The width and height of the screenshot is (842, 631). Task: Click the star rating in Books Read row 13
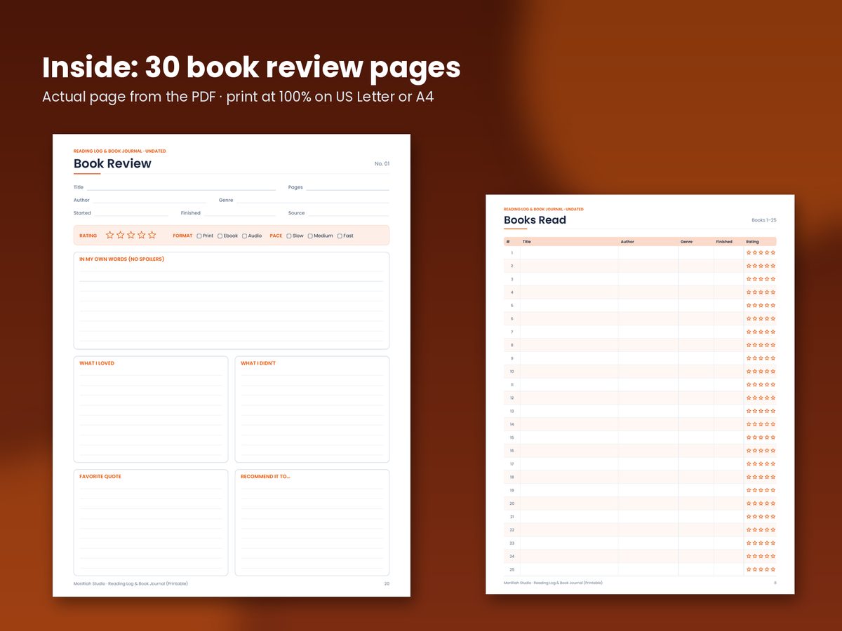(761, 411)
